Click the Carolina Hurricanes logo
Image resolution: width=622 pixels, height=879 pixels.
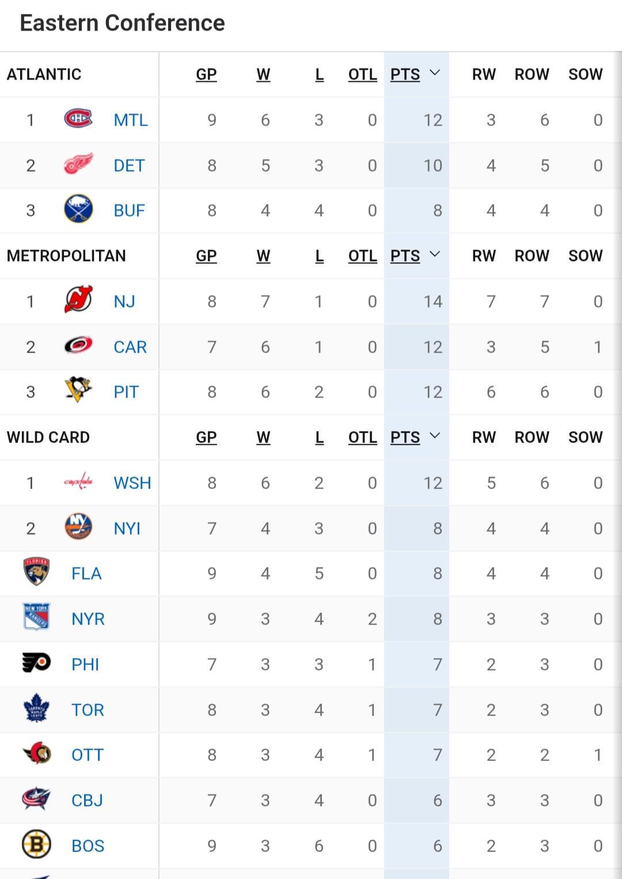[x=78, y=346]
